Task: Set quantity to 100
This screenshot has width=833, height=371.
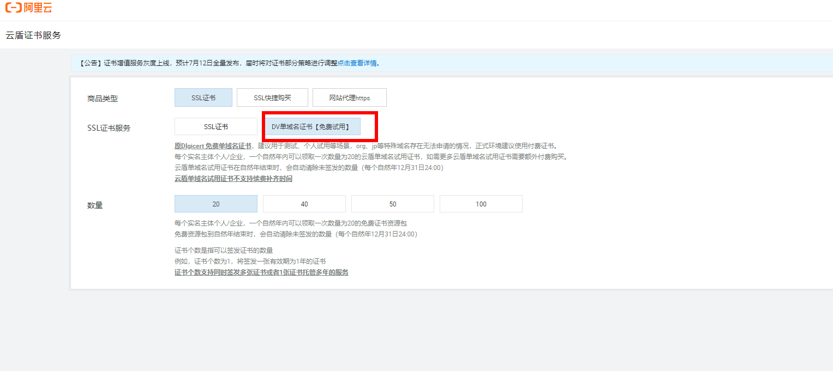Action: pyautogui.click(x=481, y=204)
